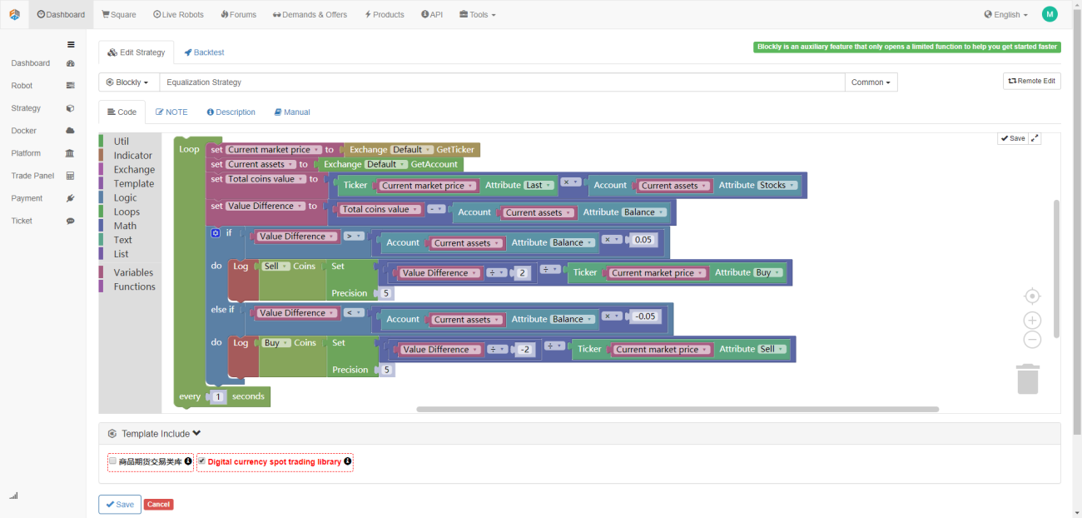
Task: Click the horizontal workspace scrollbar
Action: (x=677, y=409)
